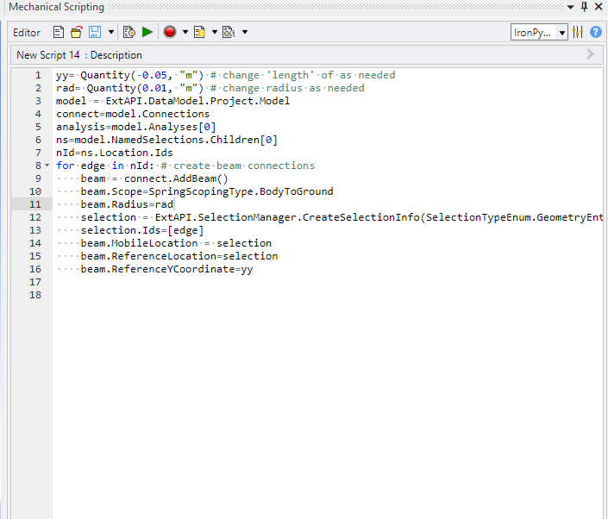608x519 pixels.
Task: Click 'beam.Scope=SpringScopingType.BodyToGround' line
Action: (207, 191)
